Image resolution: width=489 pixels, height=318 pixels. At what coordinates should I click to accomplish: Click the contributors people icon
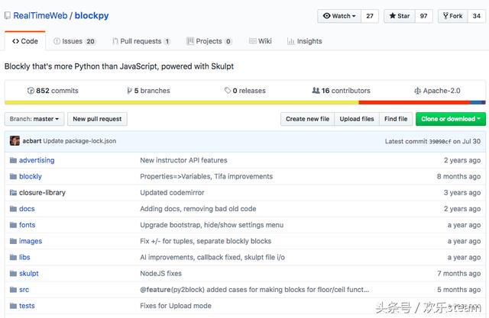click(316, 91)
